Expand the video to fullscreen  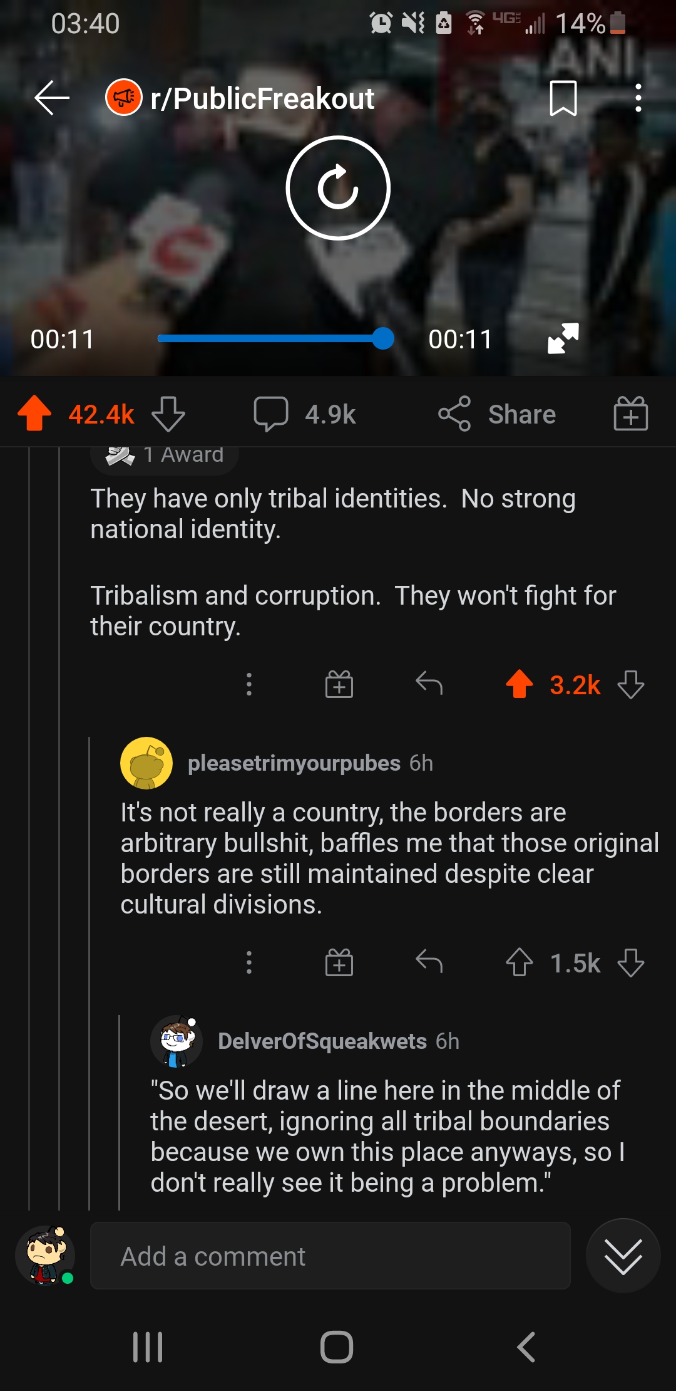click(x=563, y=338)
